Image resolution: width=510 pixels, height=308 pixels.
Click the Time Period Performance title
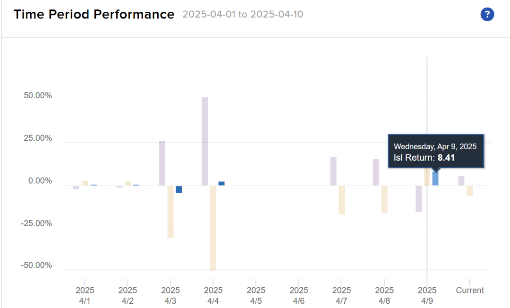(x=94, y=15)
